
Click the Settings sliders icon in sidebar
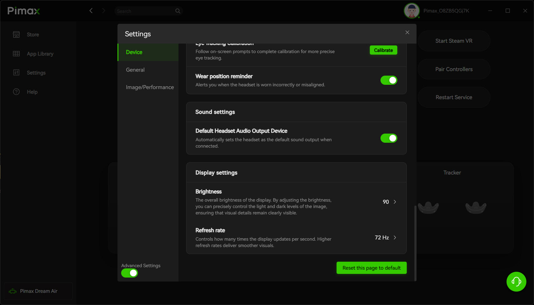tap(16, 73)
